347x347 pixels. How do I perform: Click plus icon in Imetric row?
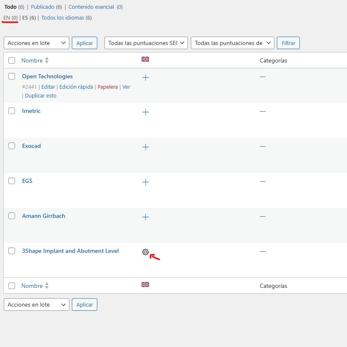pos(145,112)
